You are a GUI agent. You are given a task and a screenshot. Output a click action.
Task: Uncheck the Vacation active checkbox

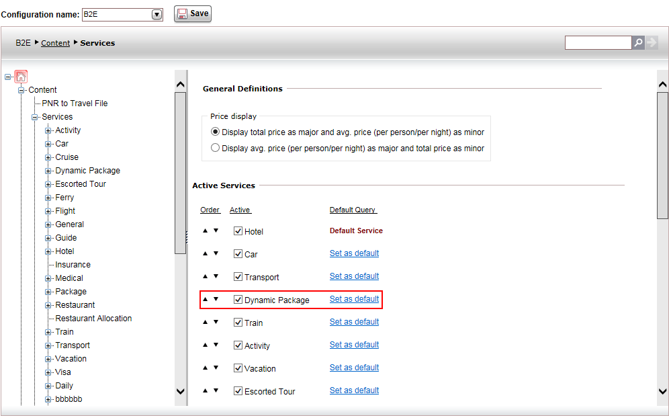(238, 368)
